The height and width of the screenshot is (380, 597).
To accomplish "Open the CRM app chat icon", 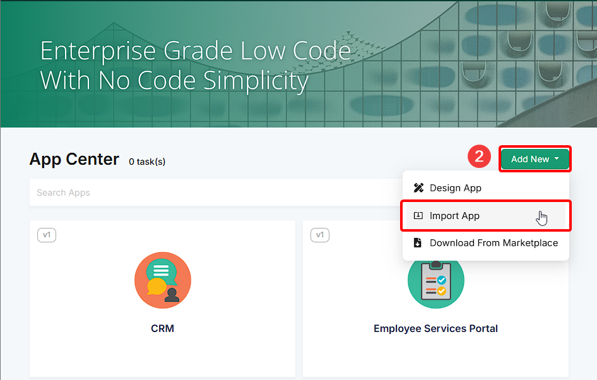I will click(163, 280).
